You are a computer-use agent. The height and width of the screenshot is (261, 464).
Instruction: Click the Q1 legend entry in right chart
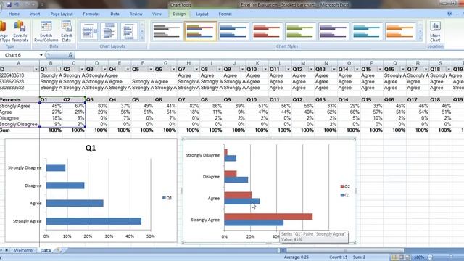[345, 195]
